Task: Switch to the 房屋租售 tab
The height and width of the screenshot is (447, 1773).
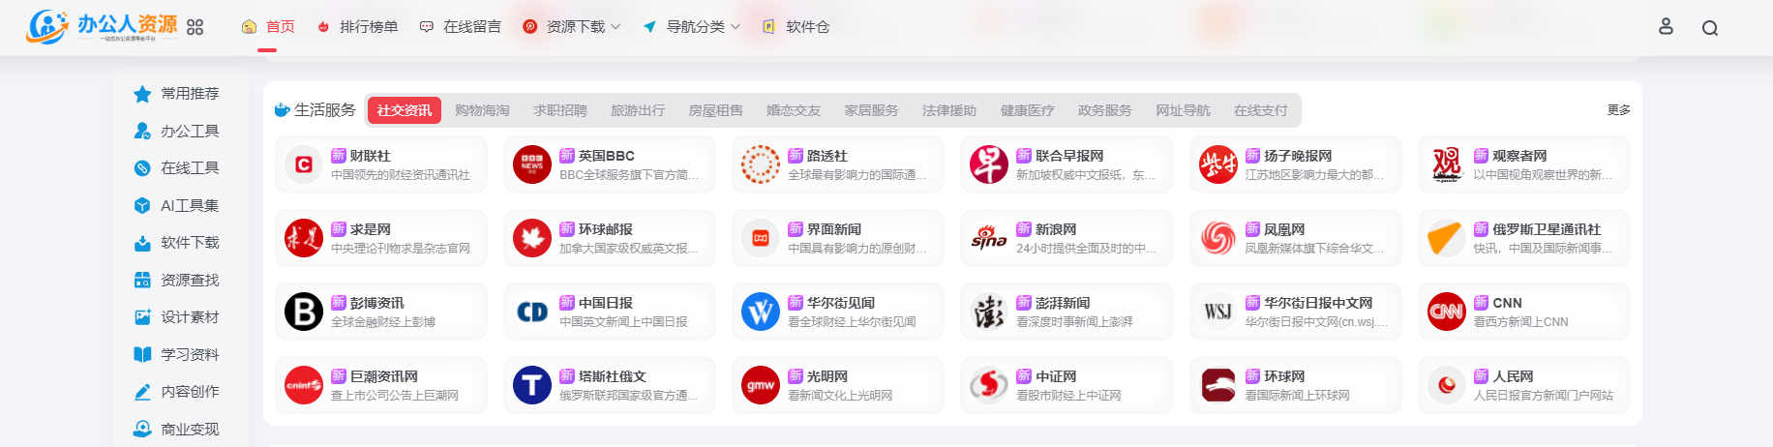Action: click(716, 110)
